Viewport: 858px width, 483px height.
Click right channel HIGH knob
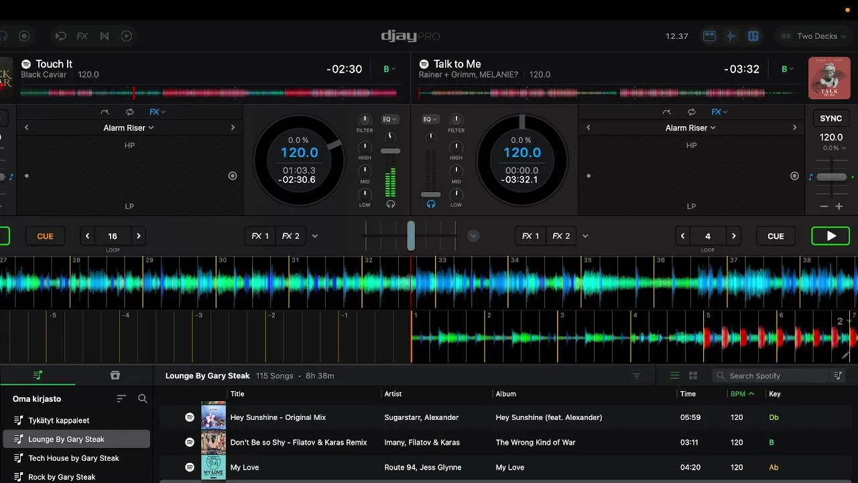pos(456,147)
